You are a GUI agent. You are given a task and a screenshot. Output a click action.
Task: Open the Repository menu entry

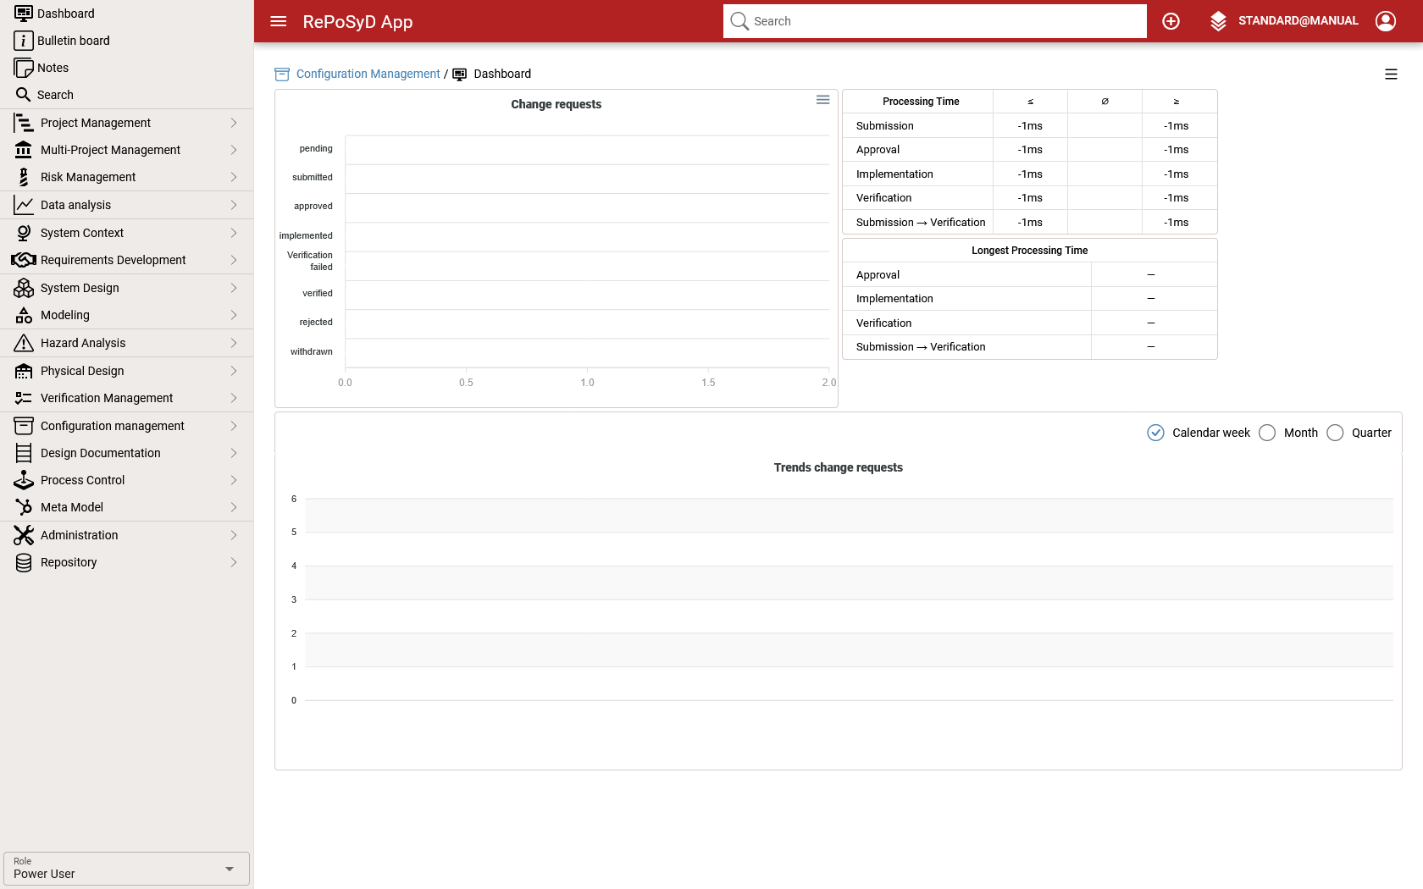click(x=126, y=562)
